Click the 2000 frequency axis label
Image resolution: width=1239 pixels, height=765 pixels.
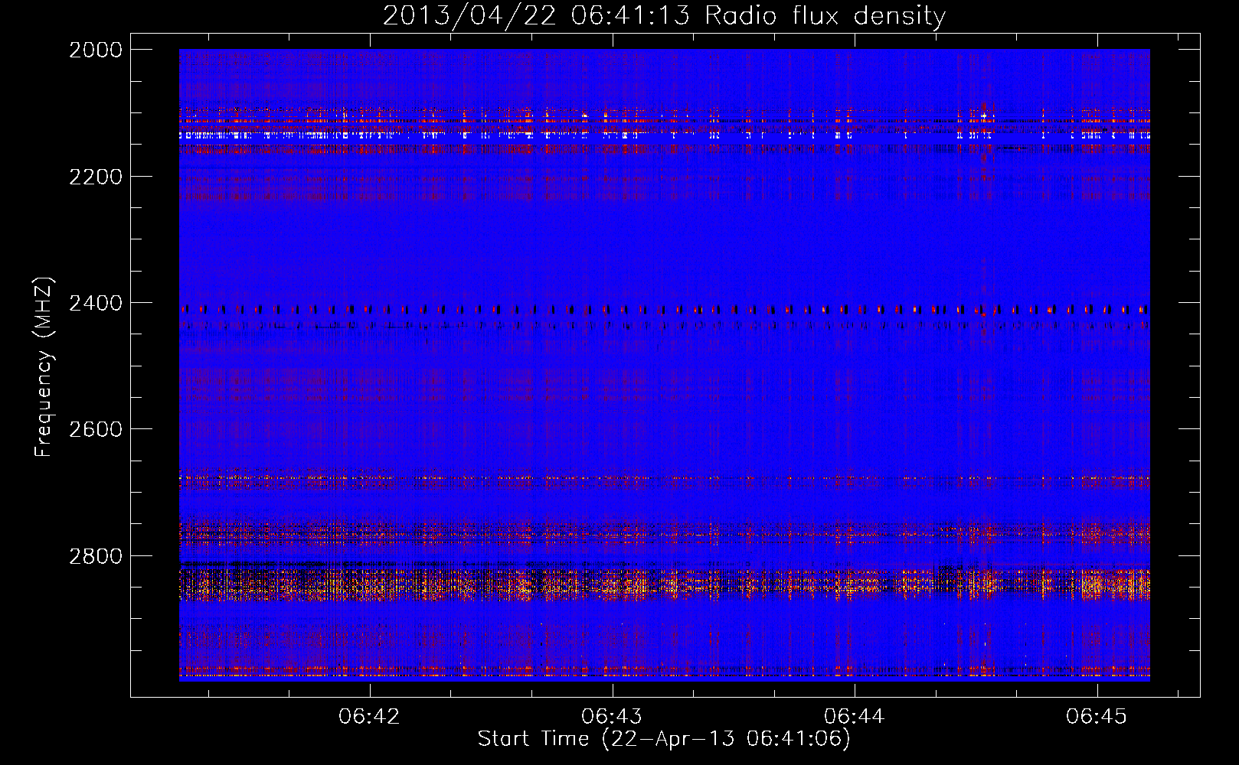click(96, 50)
